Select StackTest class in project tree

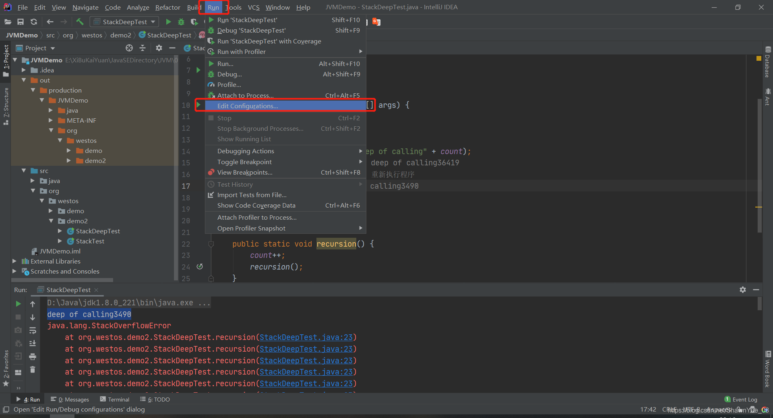[x=90, y=241]
